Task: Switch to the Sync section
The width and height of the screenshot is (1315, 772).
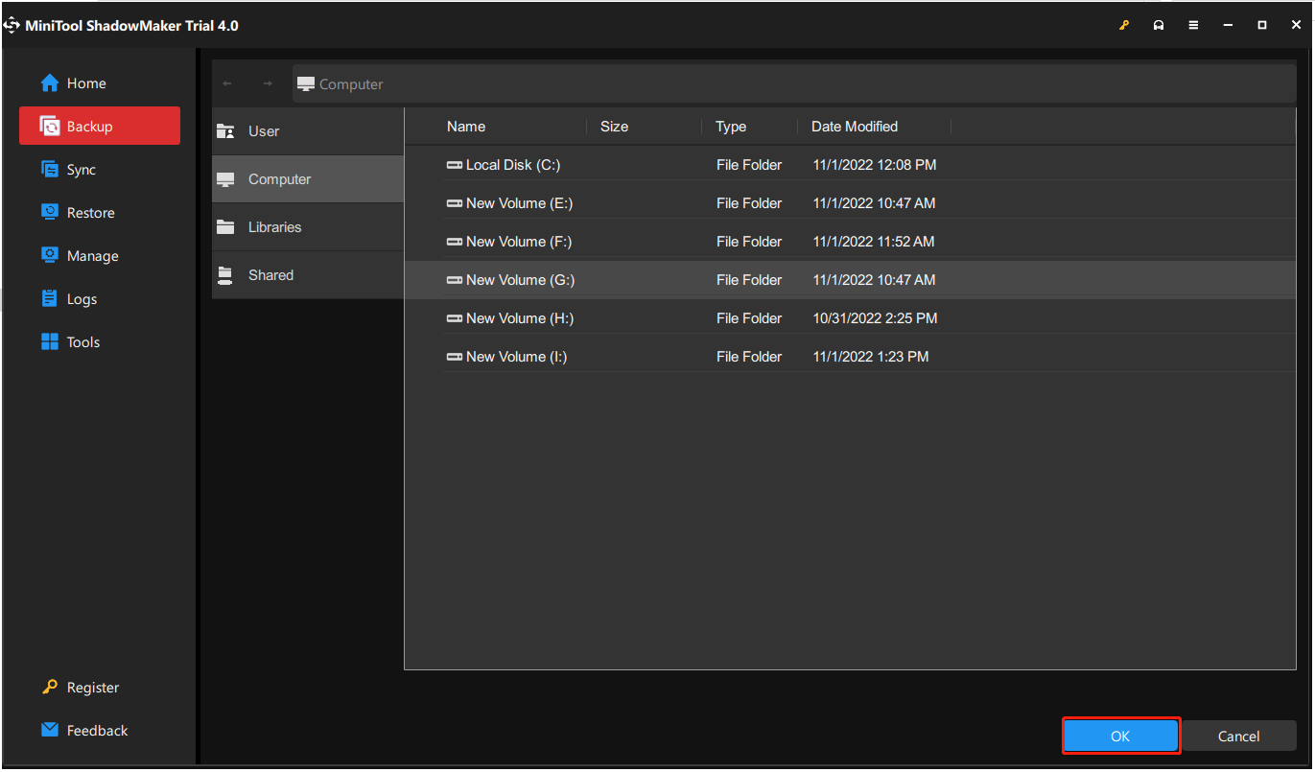Action: pos(81,170)
